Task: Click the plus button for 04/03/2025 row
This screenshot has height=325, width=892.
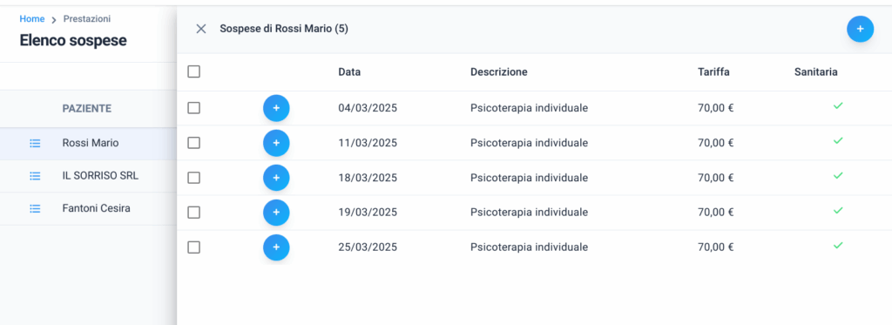Action: point(276,108)
